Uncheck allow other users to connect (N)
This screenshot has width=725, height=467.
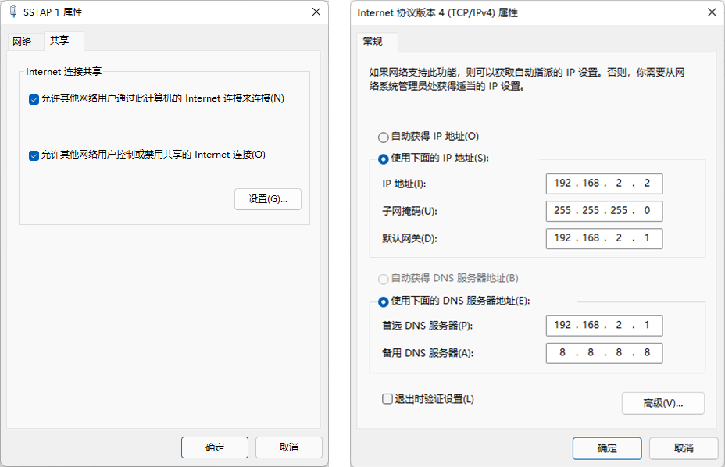pyautogui.click(x=34, y=99)
